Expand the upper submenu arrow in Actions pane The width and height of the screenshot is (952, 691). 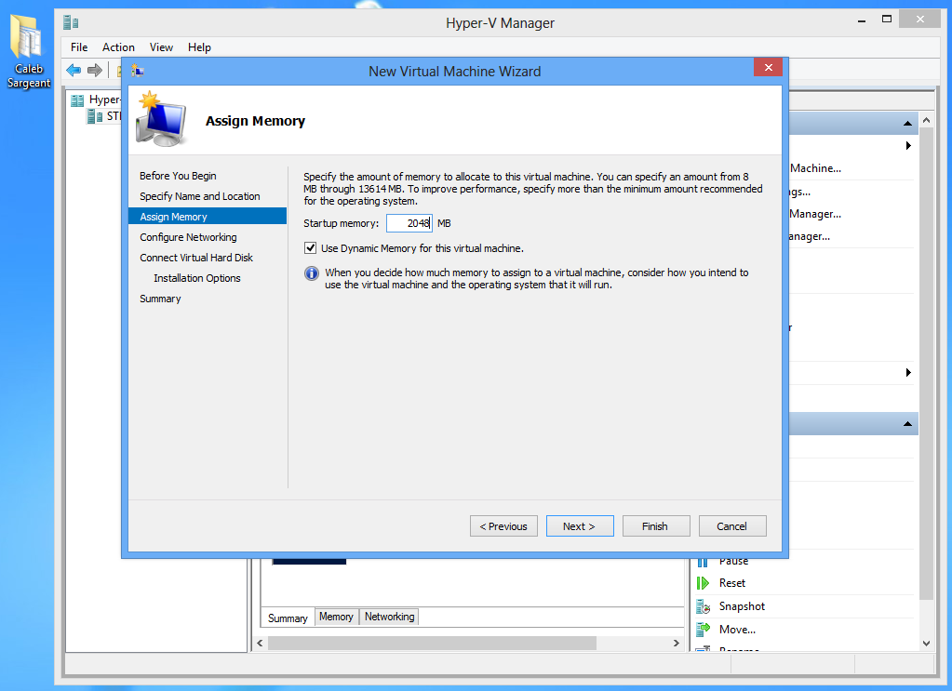pyautogui.click(x=908, y=146)
